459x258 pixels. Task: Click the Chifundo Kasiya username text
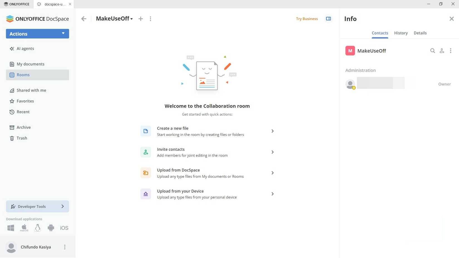click(36, 247)
